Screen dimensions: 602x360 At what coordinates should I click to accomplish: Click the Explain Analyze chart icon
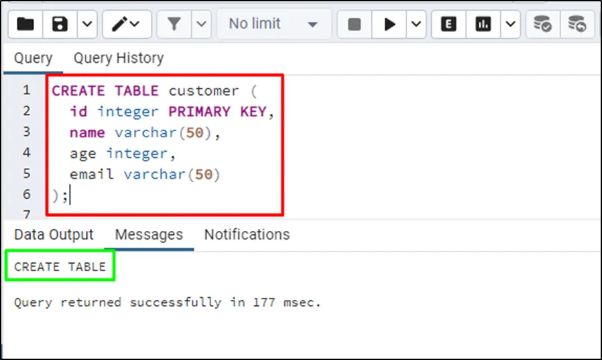pos(483,25)
